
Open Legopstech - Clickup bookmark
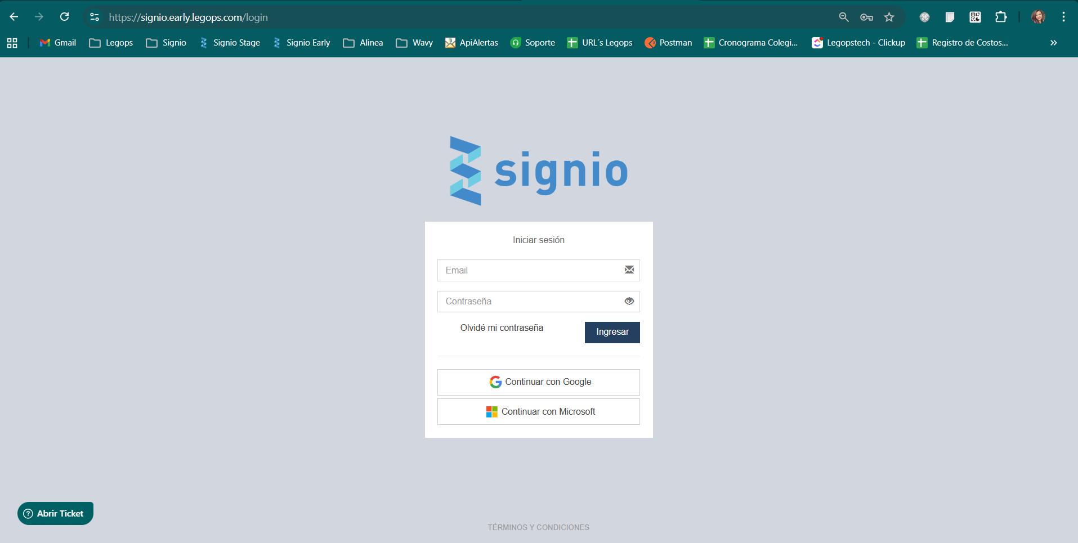[x=858, y=43]
